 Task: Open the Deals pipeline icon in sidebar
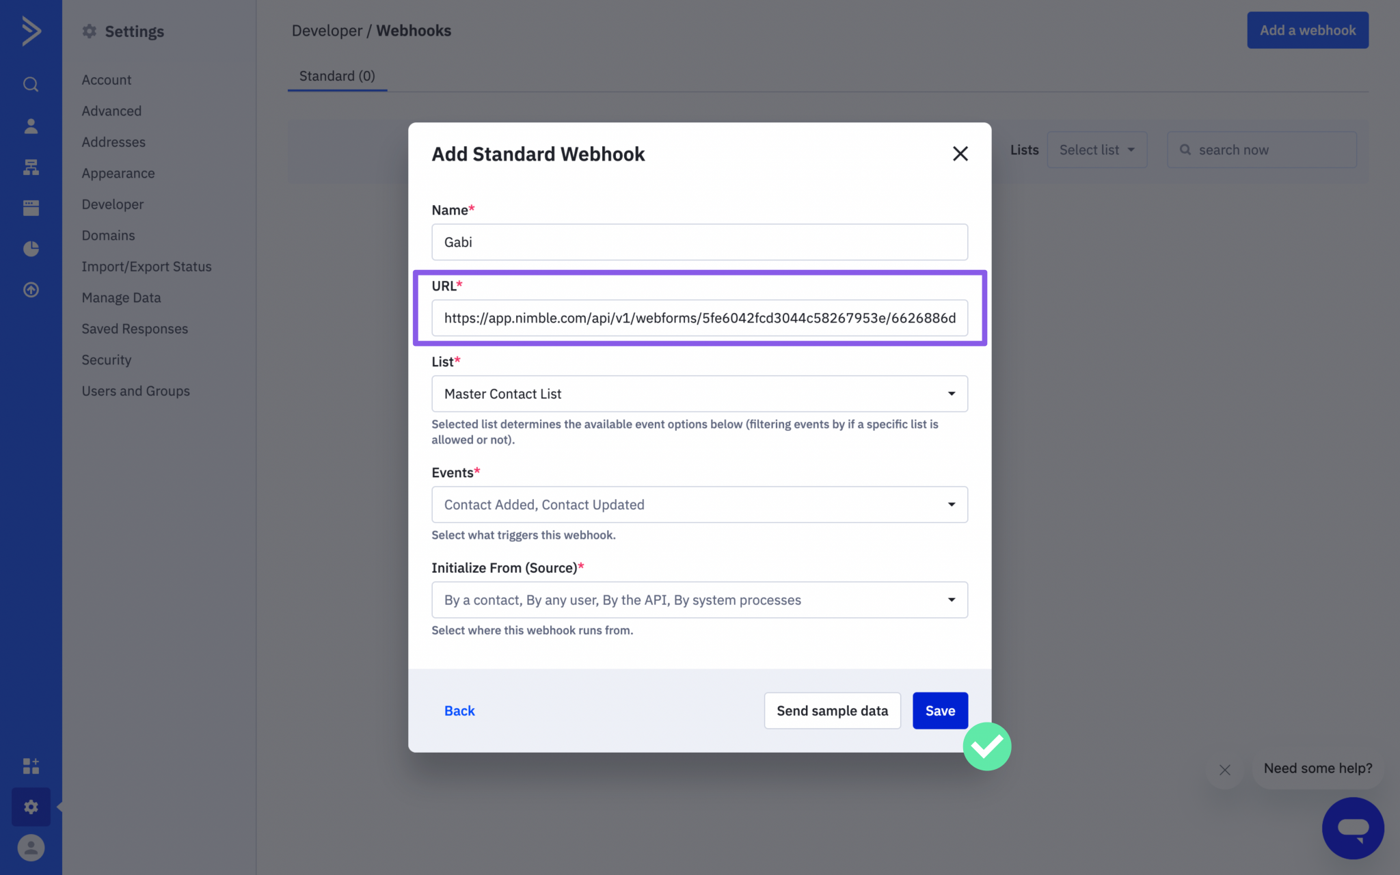pyautogui.click(x=31, y=167)
